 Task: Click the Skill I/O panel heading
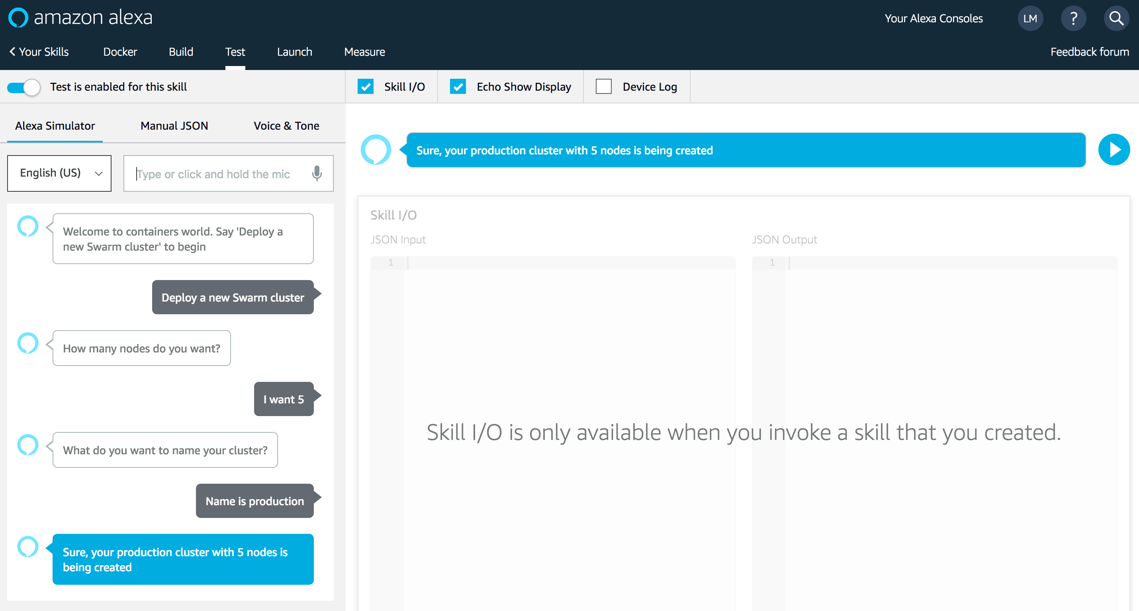393,215
